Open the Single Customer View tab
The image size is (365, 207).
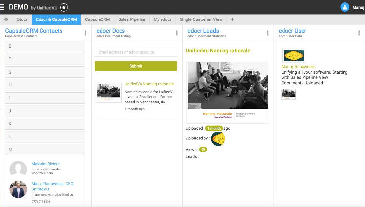point(201,19)
